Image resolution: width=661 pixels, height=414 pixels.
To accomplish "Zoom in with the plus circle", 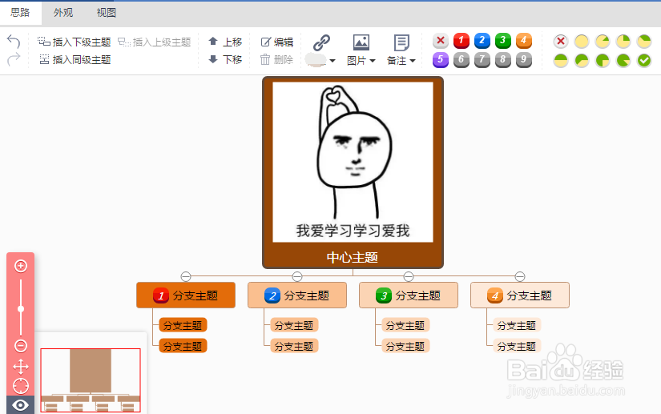I will (x=21, y=266).
